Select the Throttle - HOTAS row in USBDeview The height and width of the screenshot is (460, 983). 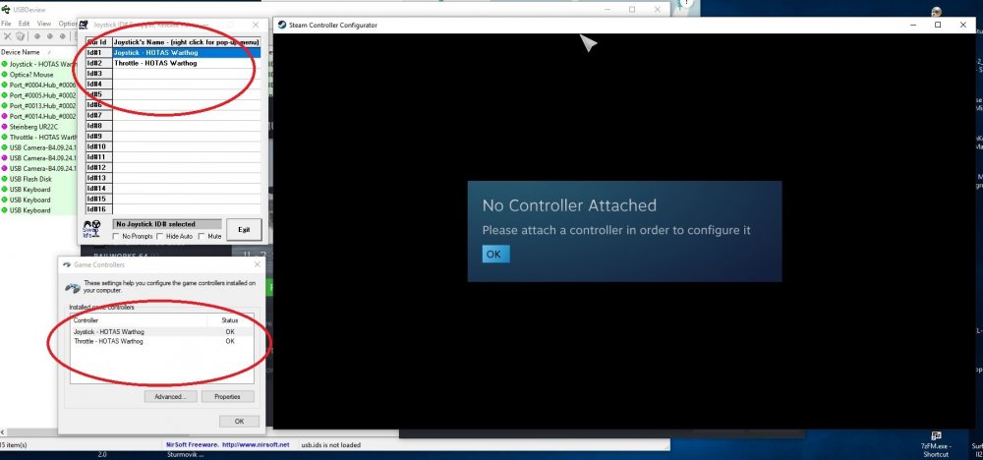[39, 138]
